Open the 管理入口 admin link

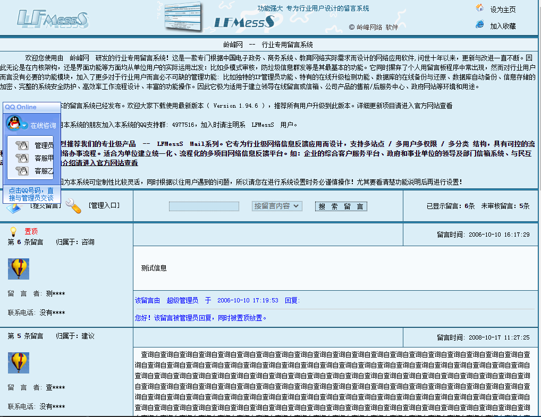pyautogui.click(x=104, y=205)
